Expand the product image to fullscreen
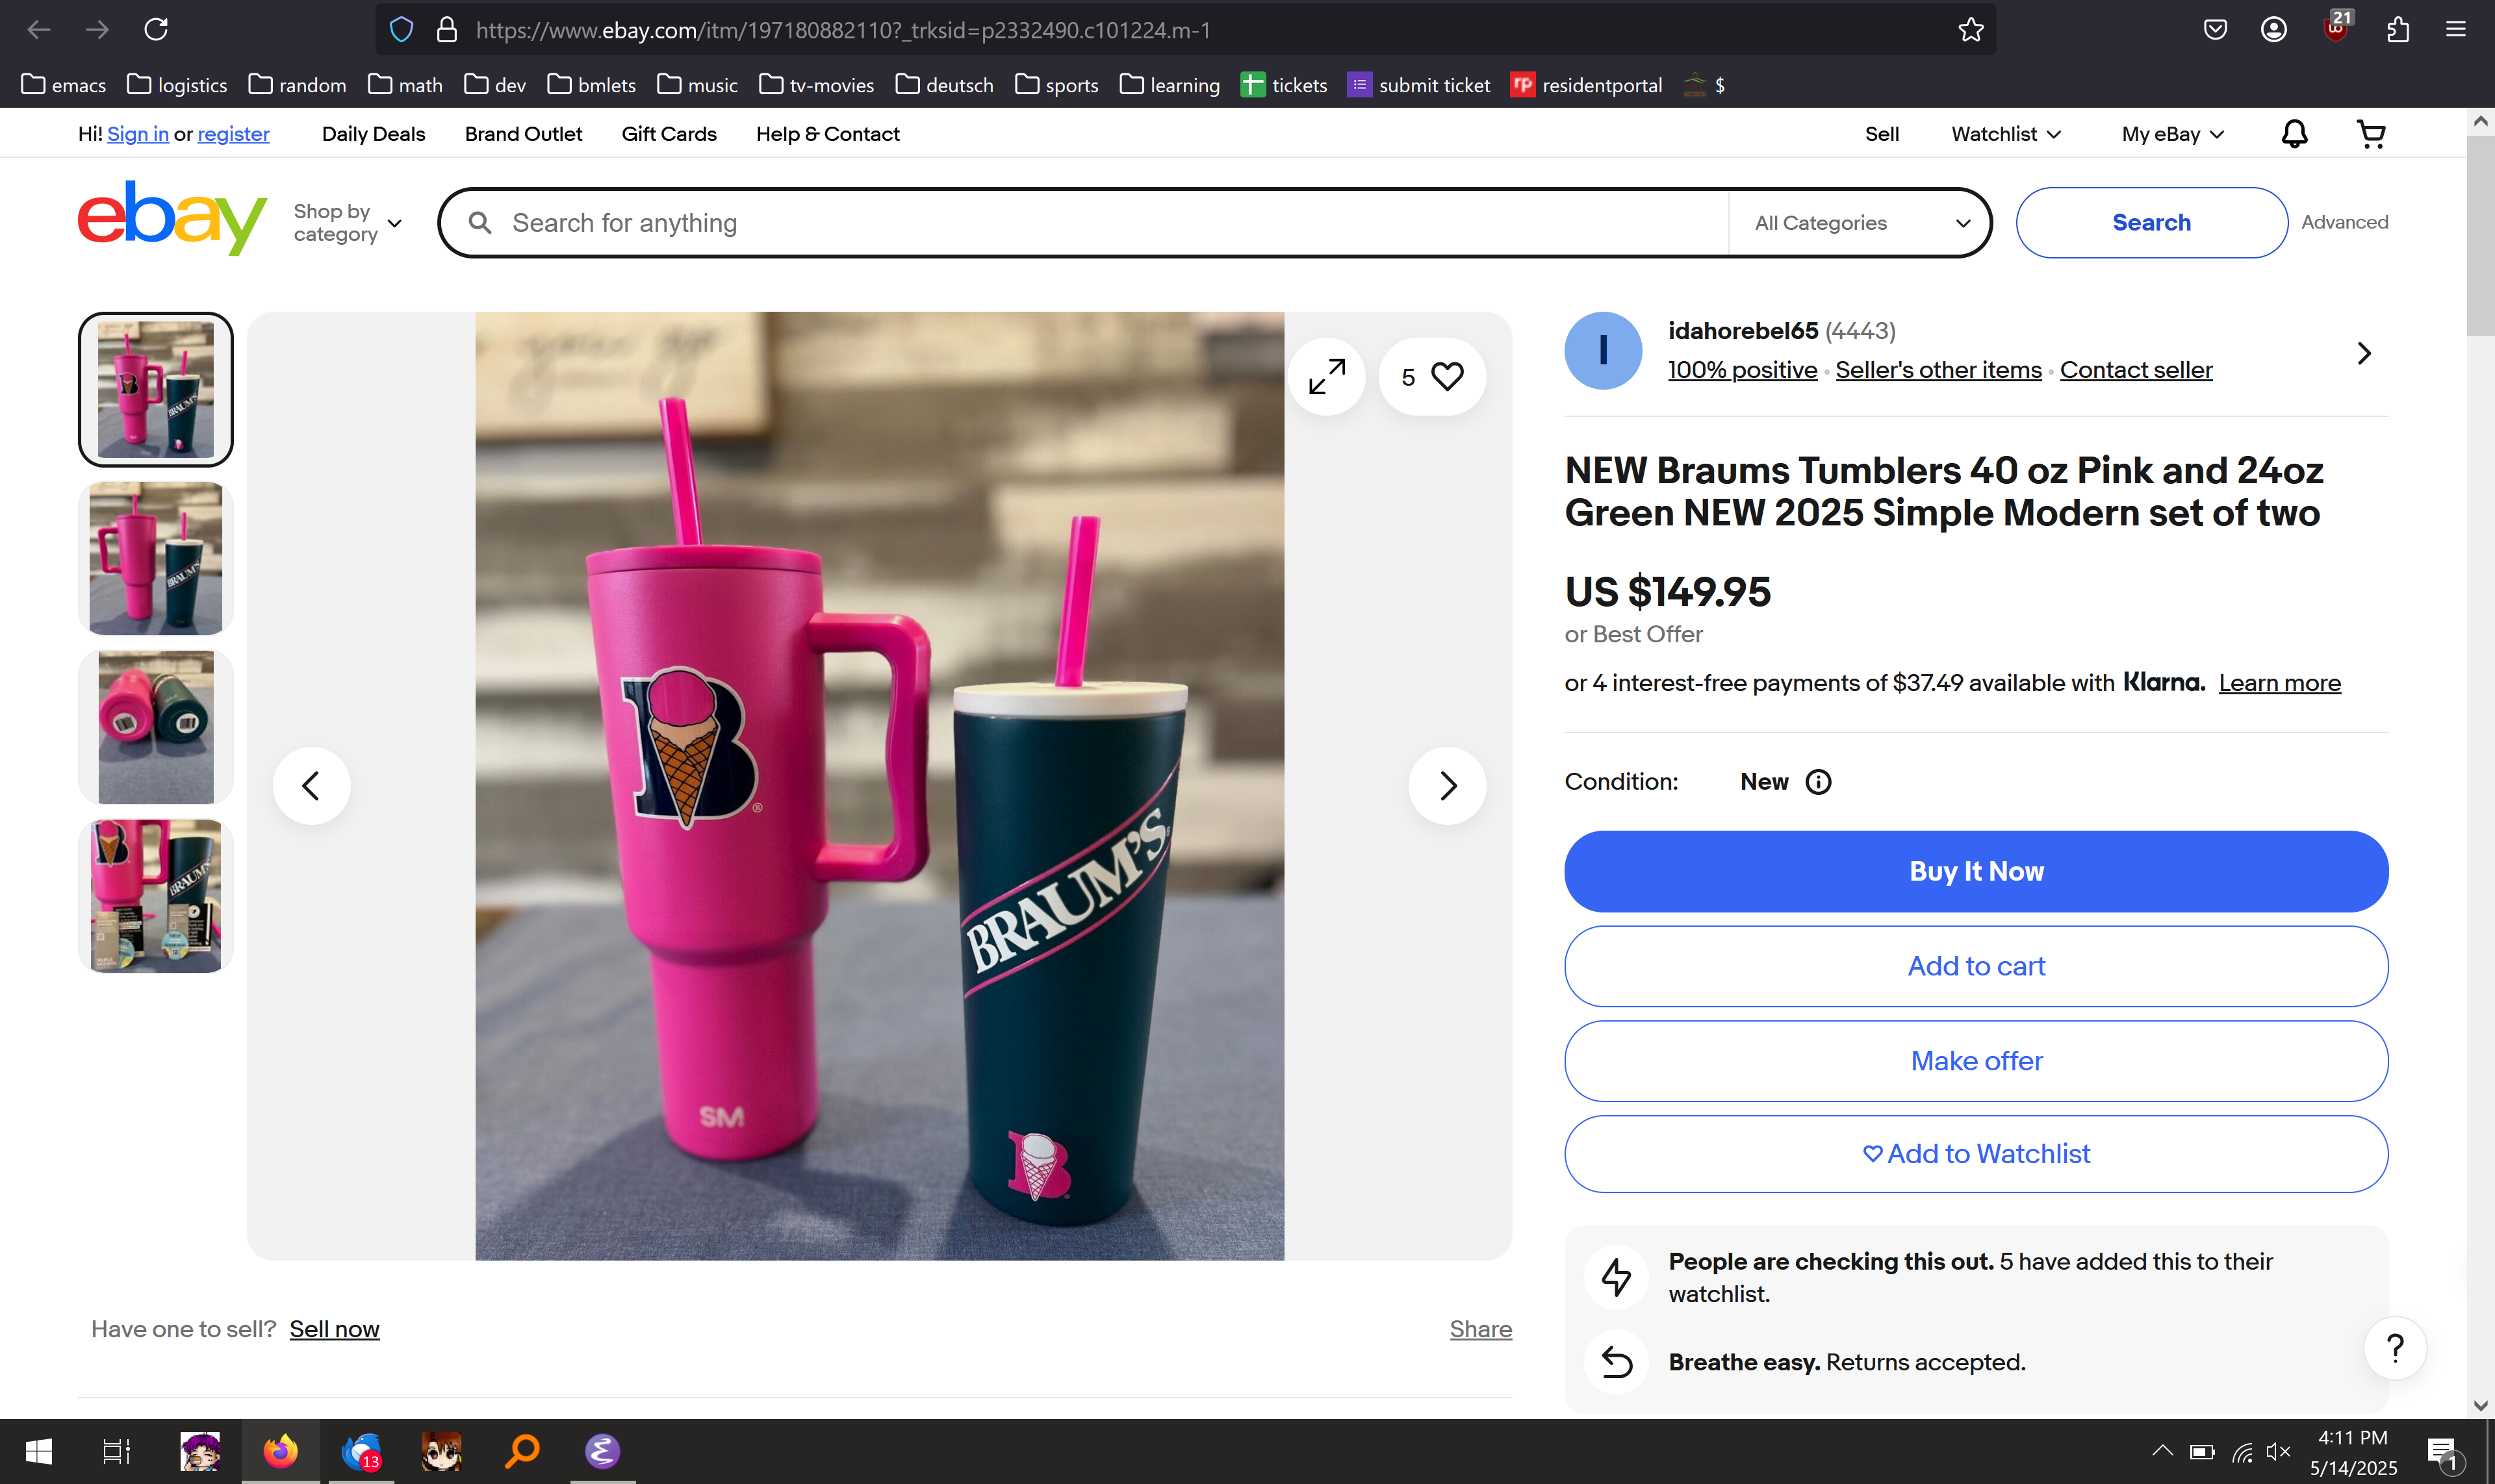The width and height of the screenshot is (2495, 1484). (1327, 377)
